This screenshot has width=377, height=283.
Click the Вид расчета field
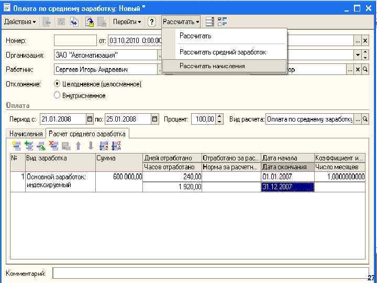coord(309,119)
